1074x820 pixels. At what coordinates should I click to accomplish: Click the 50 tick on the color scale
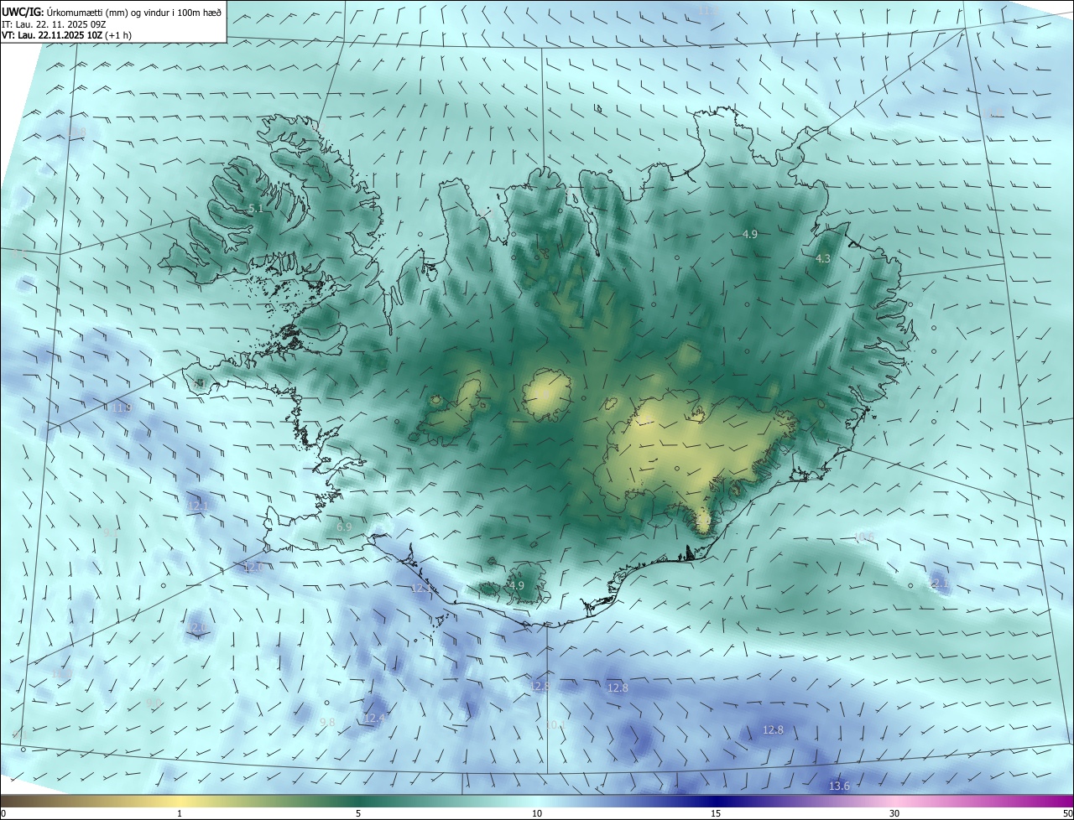[x=1067, y=813]
